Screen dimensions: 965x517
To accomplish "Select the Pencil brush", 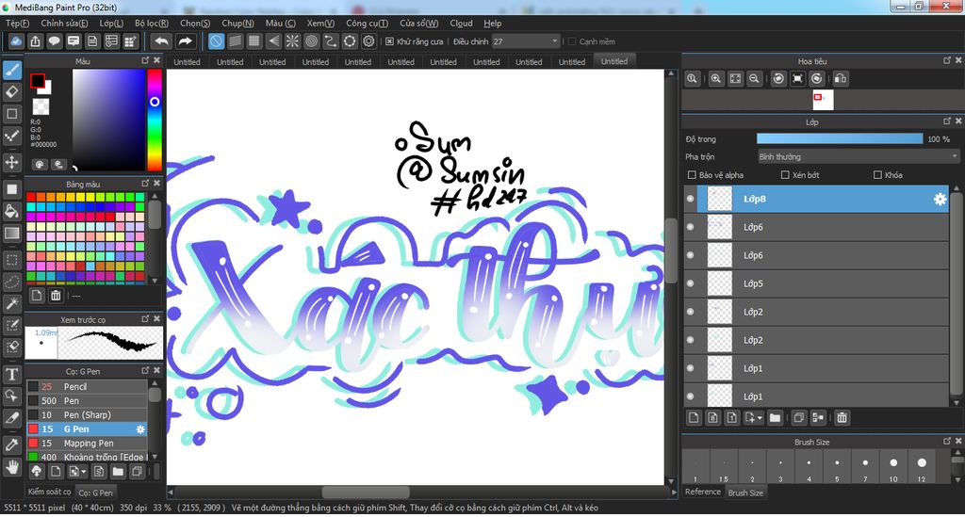I will (x=87, y=387).
